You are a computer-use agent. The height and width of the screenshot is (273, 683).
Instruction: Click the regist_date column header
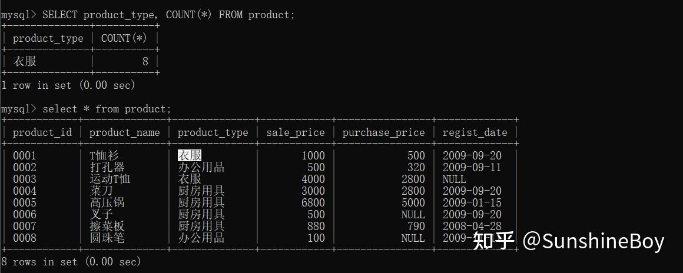(475, 132)
